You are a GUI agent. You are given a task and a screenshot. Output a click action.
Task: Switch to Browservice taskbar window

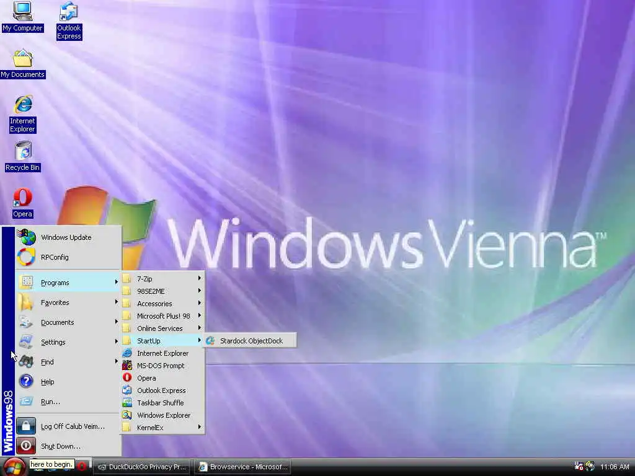pyautogui.click(x=243, y=467)
